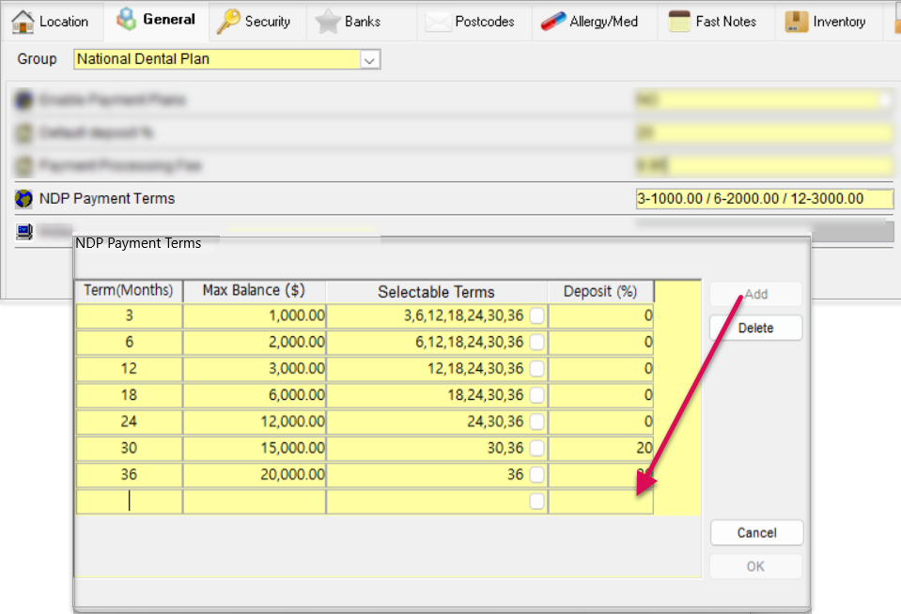Click the Term(Months) column header
This screenshot has width=901, height=614.
(129, 291)
